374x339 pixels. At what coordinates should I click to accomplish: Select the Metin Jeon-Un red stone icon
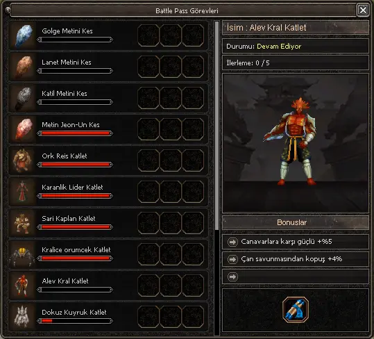[24, 129]
